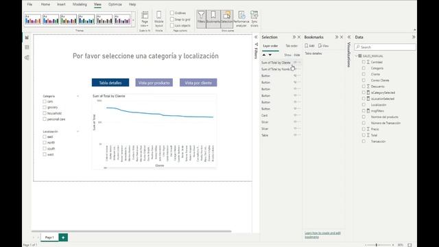The width and height of the screenshot is (439, 247).
Task: Check the east location option
Action: click(x=45, y=137)
